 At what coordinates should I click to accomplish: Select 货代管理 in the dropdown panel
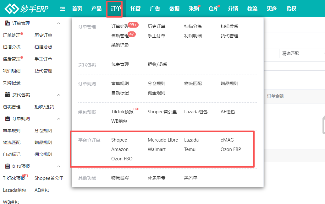pos(229,36)
